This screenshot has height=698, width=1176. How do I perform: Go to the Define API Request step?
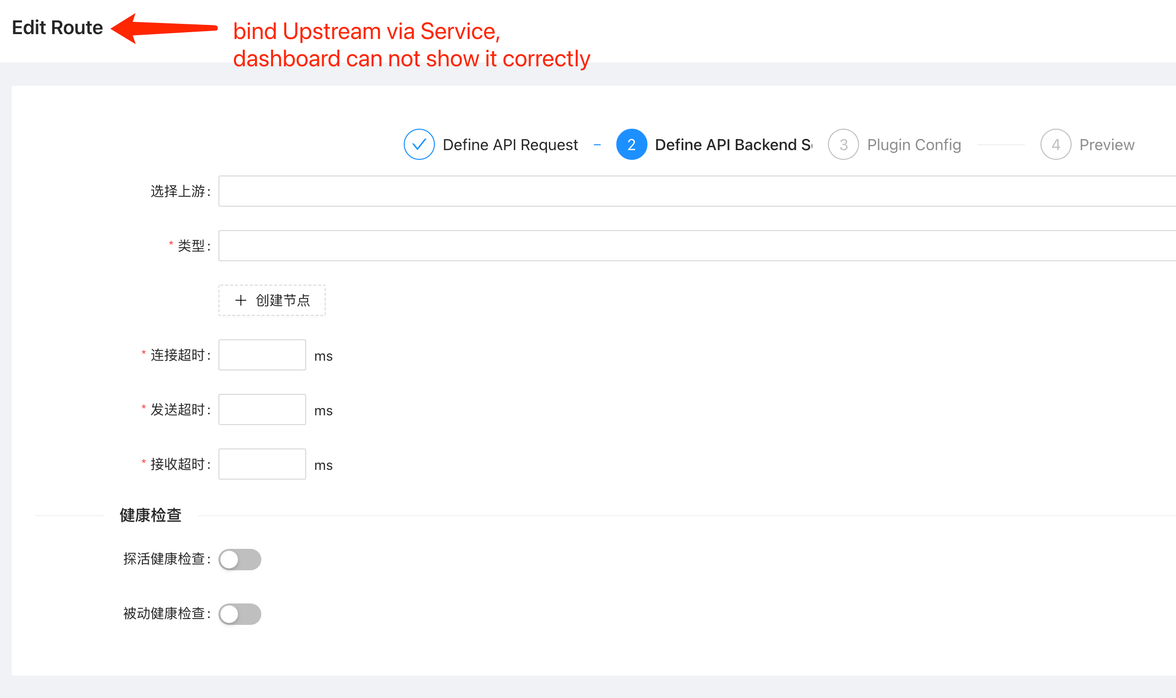click(510, 144)
